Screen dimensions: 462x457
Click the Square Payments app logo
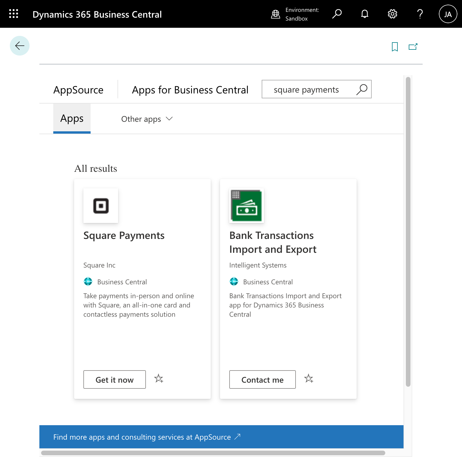click(101, 206)
